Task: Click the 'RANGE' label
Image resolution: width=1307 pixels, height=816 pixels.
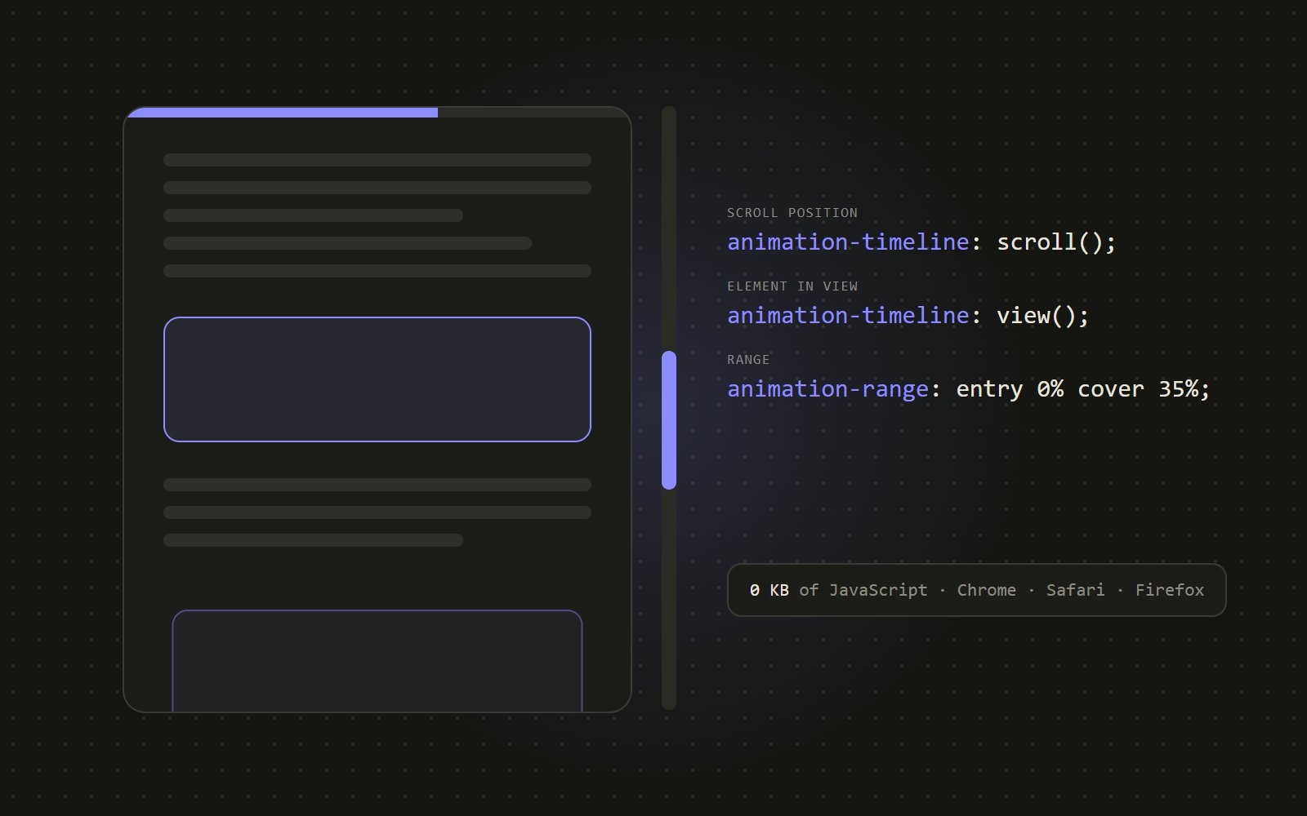Action: point(748,360)
